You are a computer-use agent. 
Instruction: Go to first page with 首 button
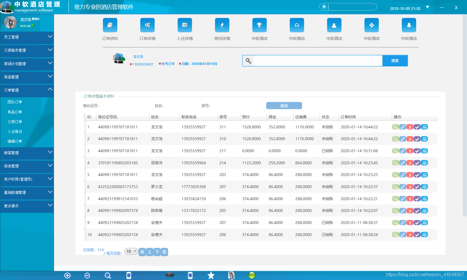tap(142, 252)
